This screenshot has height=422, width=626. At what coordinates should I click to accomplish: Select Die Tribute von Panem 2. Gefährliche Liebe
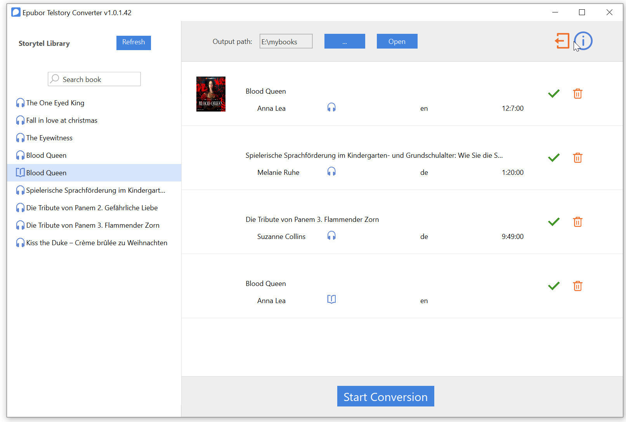point(94,208)
